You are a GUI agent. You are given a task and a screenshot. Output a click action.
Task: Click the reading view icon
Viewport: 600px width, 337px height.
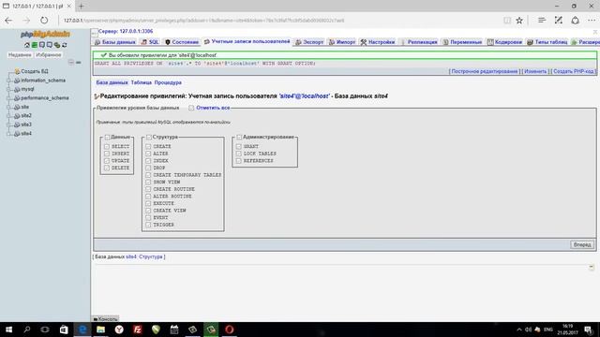pos(507,21)
